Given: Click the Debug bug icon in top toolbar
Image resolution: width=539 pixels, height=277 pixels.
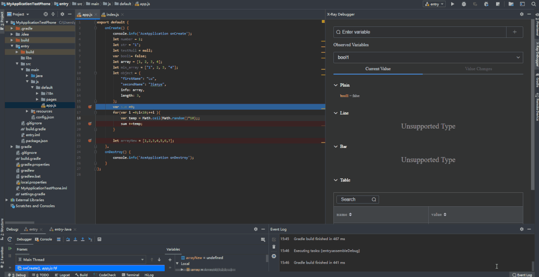Looking at the screenshot, I should [464, 4].
